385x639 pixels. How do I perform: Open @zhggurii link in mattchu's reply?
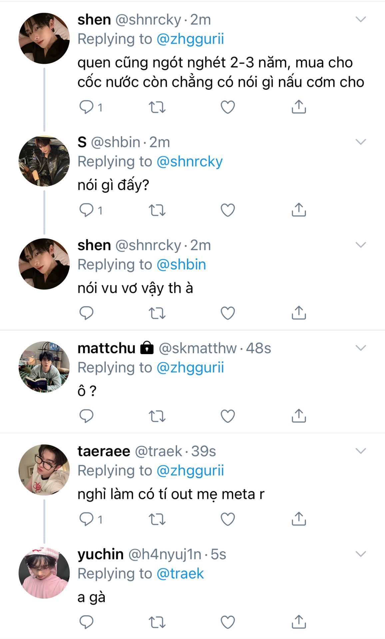pyautogui.click(x=190, y=368)
